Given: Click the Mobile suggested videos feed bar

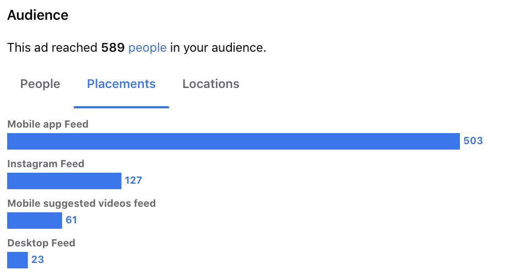Looking at the screenshot, I should pyautogui.click(x=35, y=221).
